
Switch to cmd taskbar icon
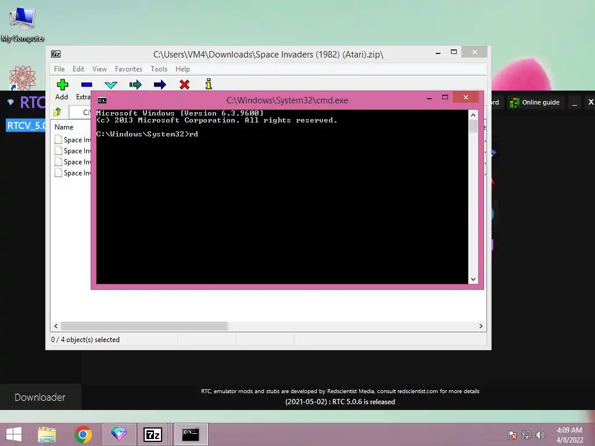[x=191, y=434]
